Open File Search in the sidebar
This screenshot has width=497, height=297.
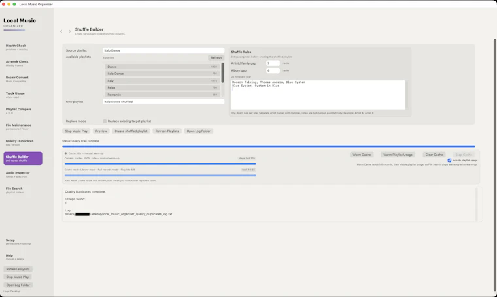23,190
